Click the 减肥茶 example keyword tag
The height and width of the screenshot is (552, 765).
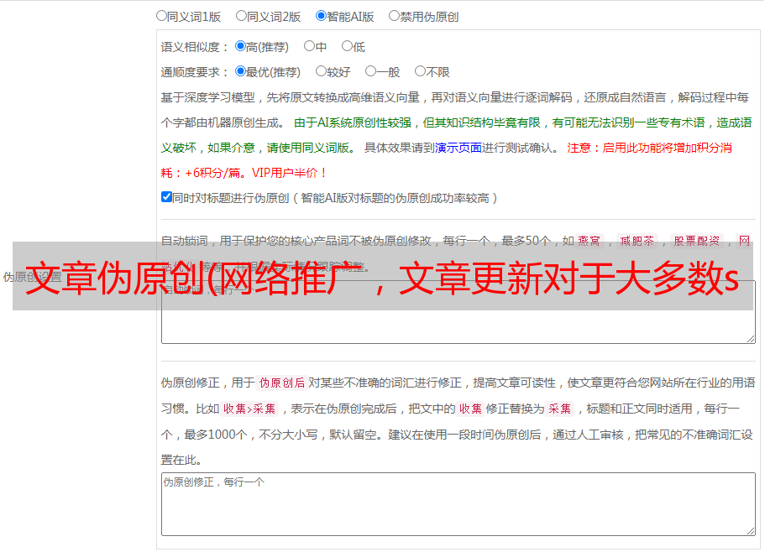(x=637, y=241)
